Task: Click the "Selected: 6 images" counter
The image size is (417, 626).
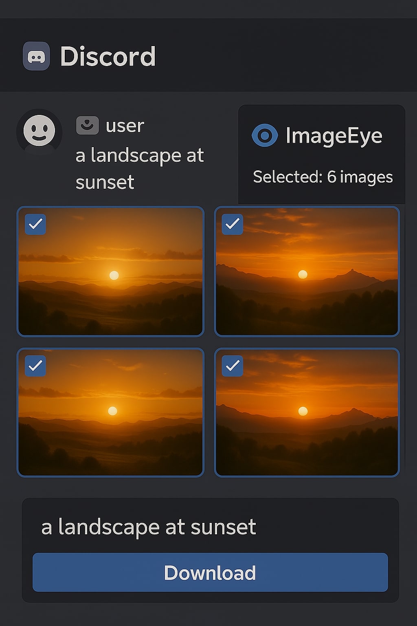Action: (x=323, y=177)
